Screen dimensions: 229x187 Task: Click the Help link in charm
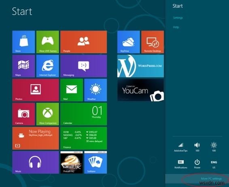coord(176,27)
